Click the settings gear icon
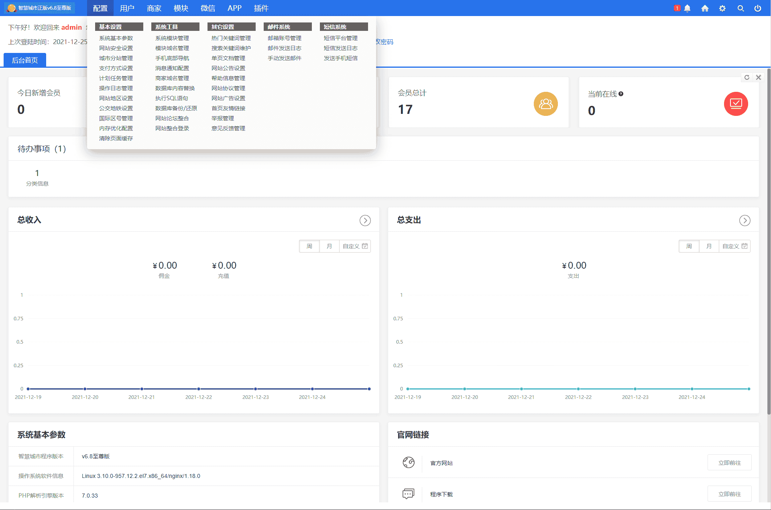This screenshot has width=771, height=510. tap(722, 8)
